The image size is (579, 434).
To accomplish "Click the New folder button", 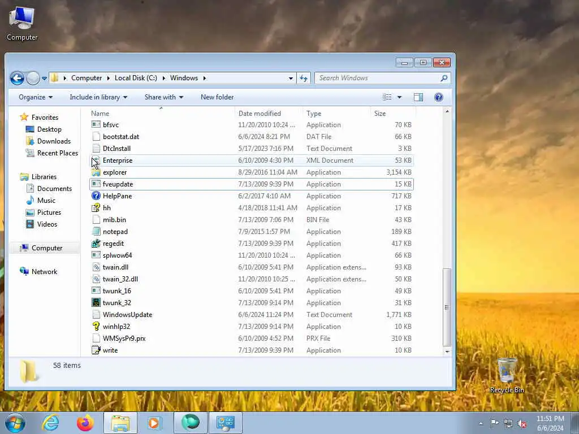I will [x=217, y=97].
